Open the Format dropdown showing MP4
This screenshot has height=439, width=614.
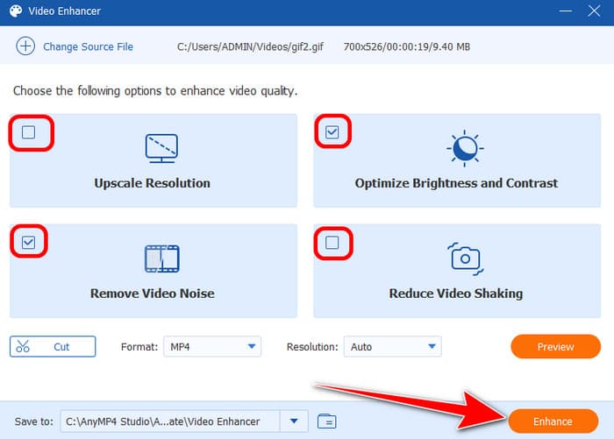pyautogui.click(x=212, y=347)
